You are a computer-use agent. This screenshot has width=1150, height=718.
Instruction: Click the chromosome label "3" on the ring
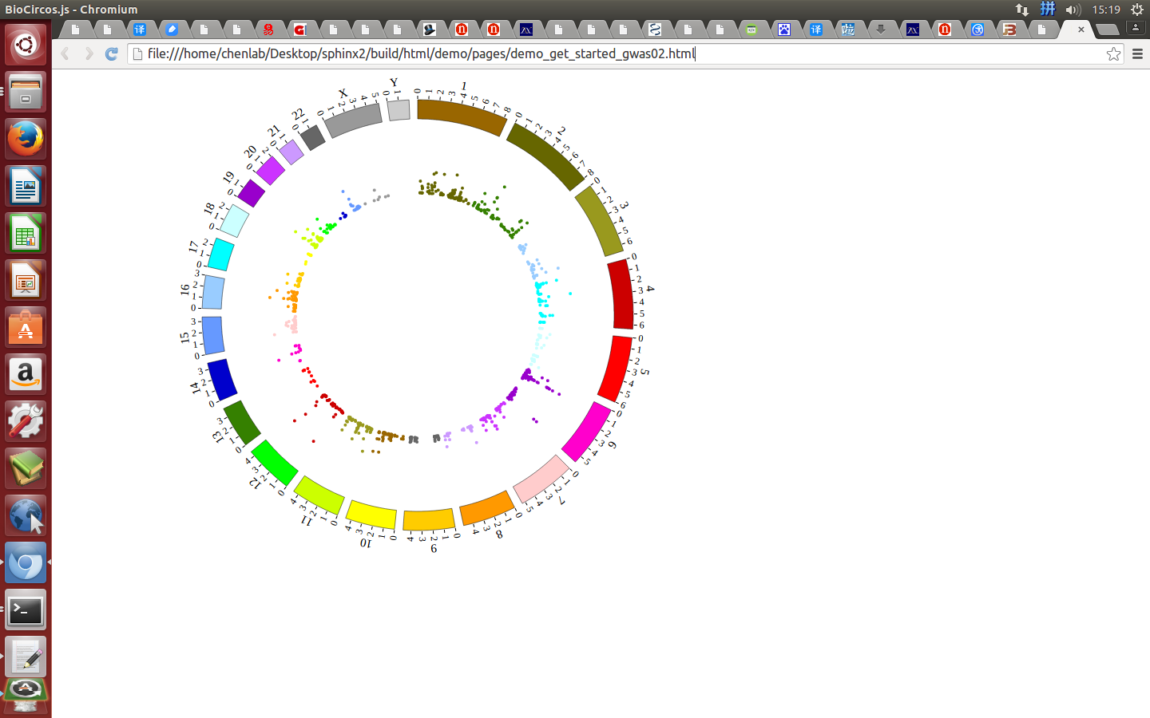(624, 206)
